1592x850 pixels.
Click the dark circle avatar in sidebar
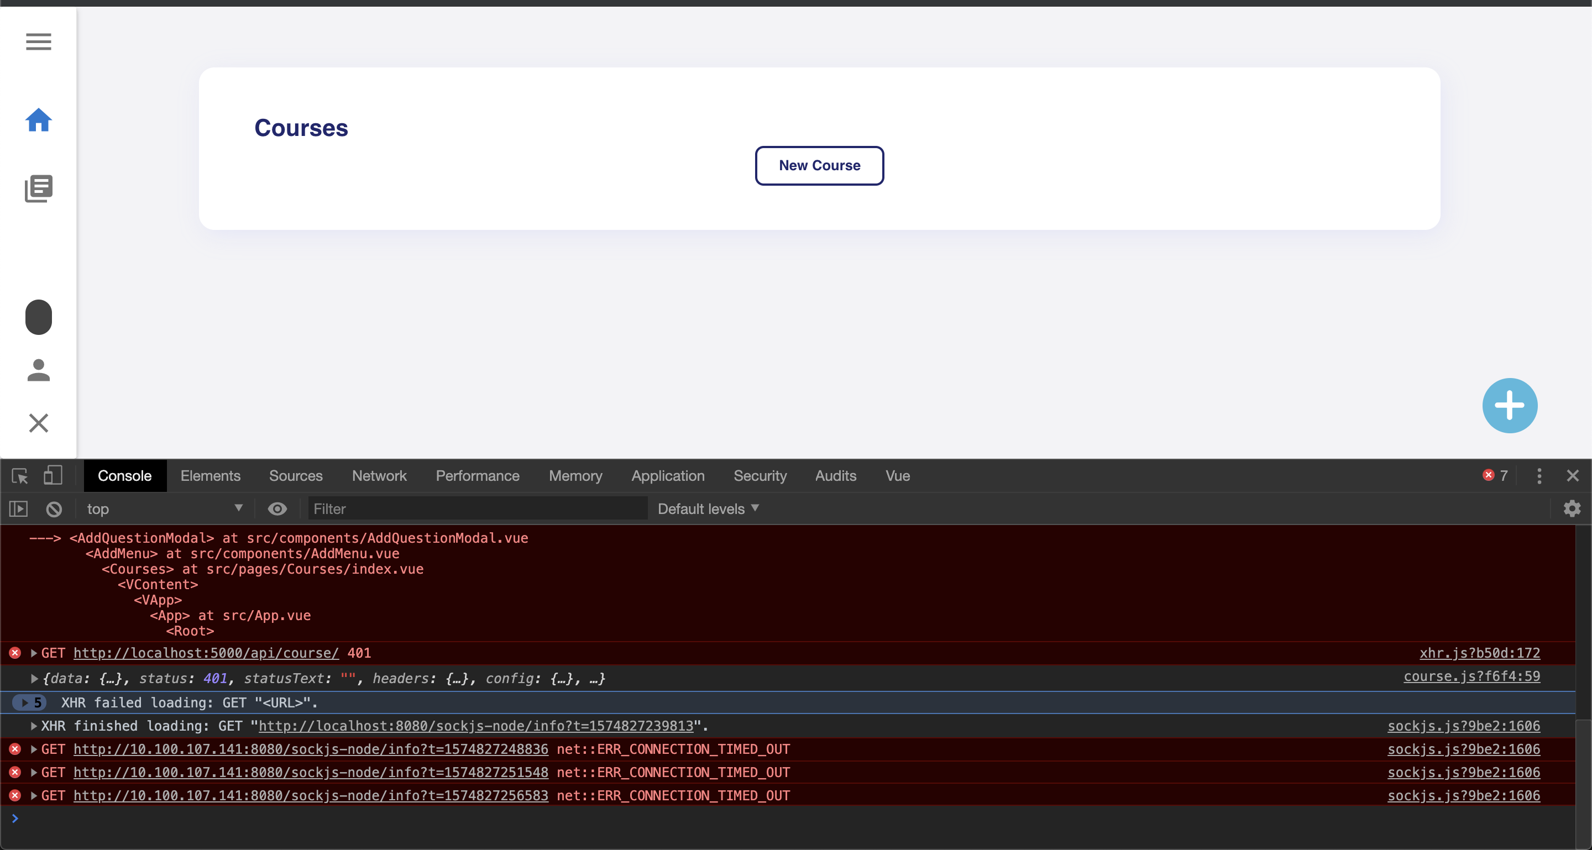coord(38,316)
